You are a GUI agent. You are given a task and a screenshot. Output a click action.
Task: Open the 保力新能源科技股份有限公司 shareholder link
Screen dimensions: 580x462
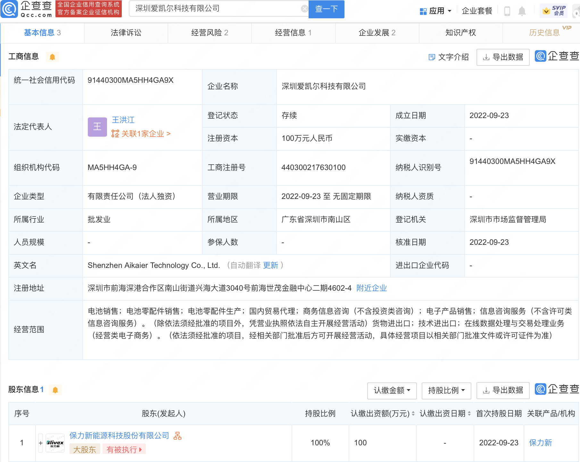pos(119,436)
